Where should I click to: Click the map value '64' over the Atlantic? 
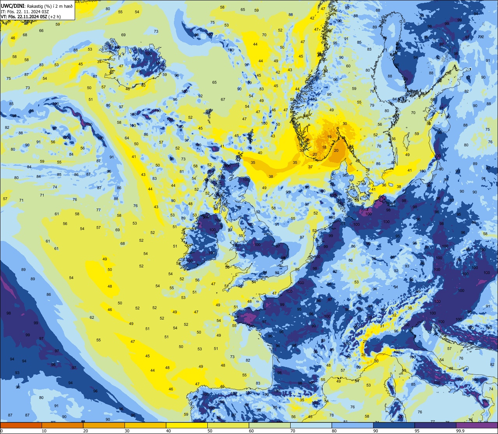click(x=127, y=138)
